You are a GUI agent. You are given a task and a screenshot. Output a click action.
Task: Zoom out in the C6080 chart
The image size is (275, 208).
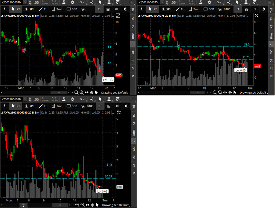(x=77, y=205)
